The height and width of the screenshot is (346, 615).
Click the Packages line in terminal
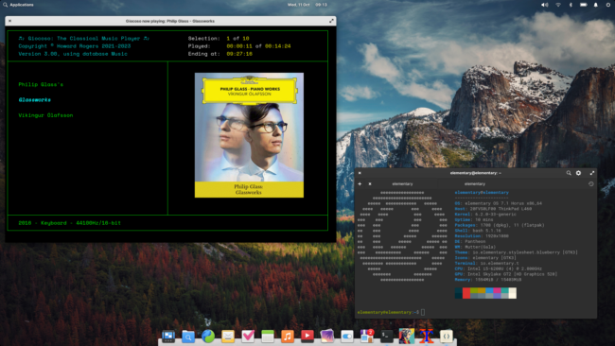(x=500, y=225)
